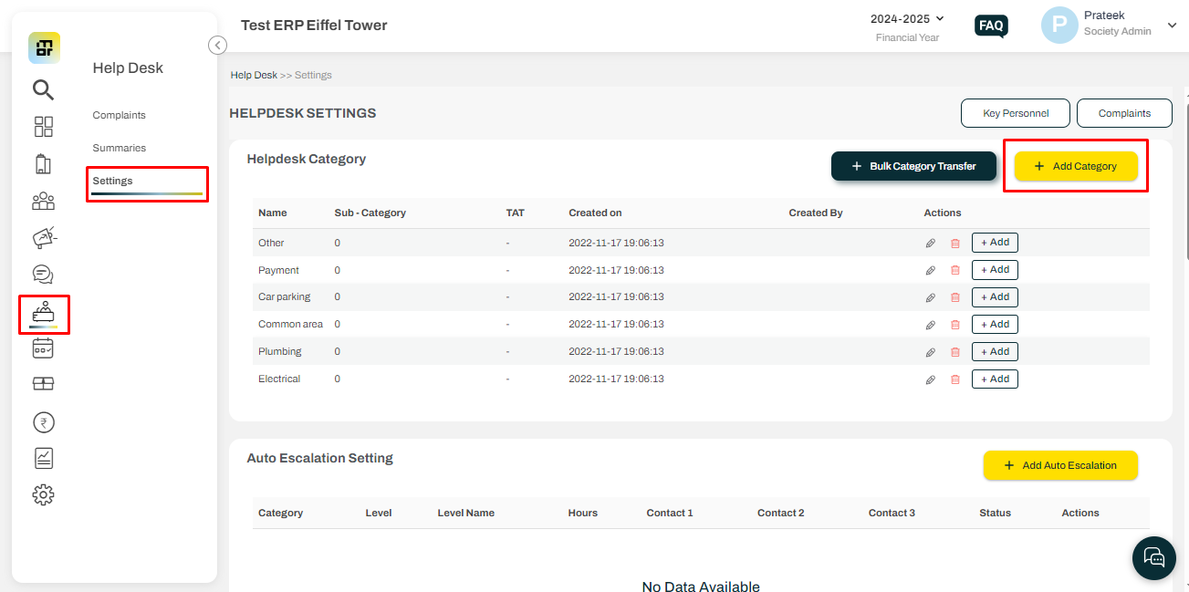Image resolution: width=1189 pixels, height=592 pixels.
Task: Expand the 2024-2025 financial year dropdown
Action: (x=907, y=18)
